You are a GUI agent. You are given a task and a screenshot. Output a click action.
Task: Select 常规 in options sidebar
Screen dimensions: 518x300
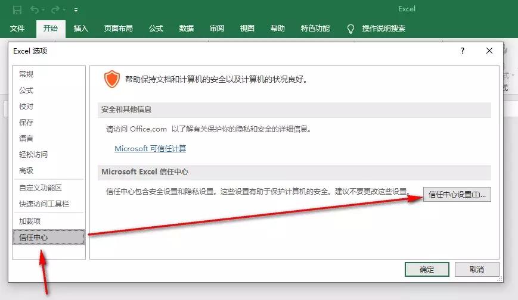tap(48, 74)
